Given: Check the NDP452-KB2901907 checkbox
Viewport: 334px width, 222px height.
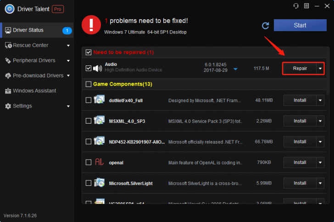Looking at the screenshot, I should (x=89, y=141).
